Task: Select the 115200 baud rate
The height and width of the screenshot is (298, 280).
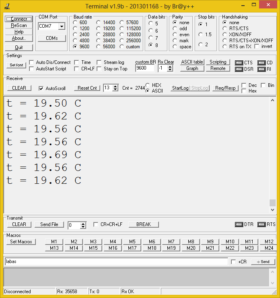Action: (x=122, y=29)
